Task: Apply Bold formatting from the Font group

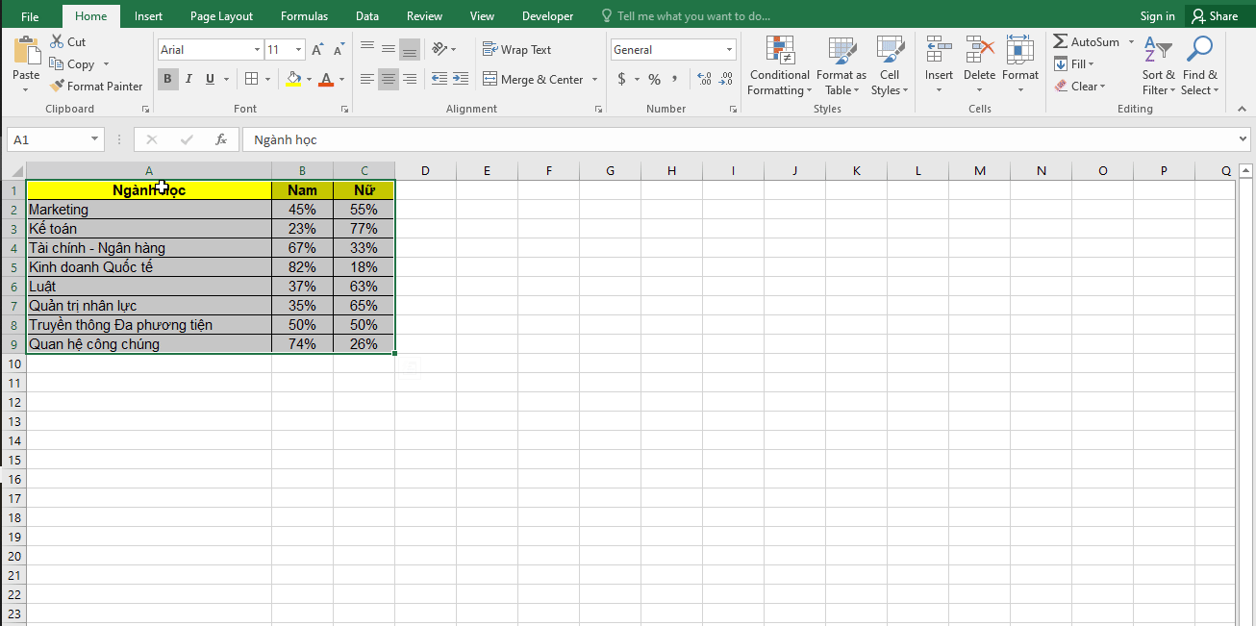Action: [x=167, y=79]
